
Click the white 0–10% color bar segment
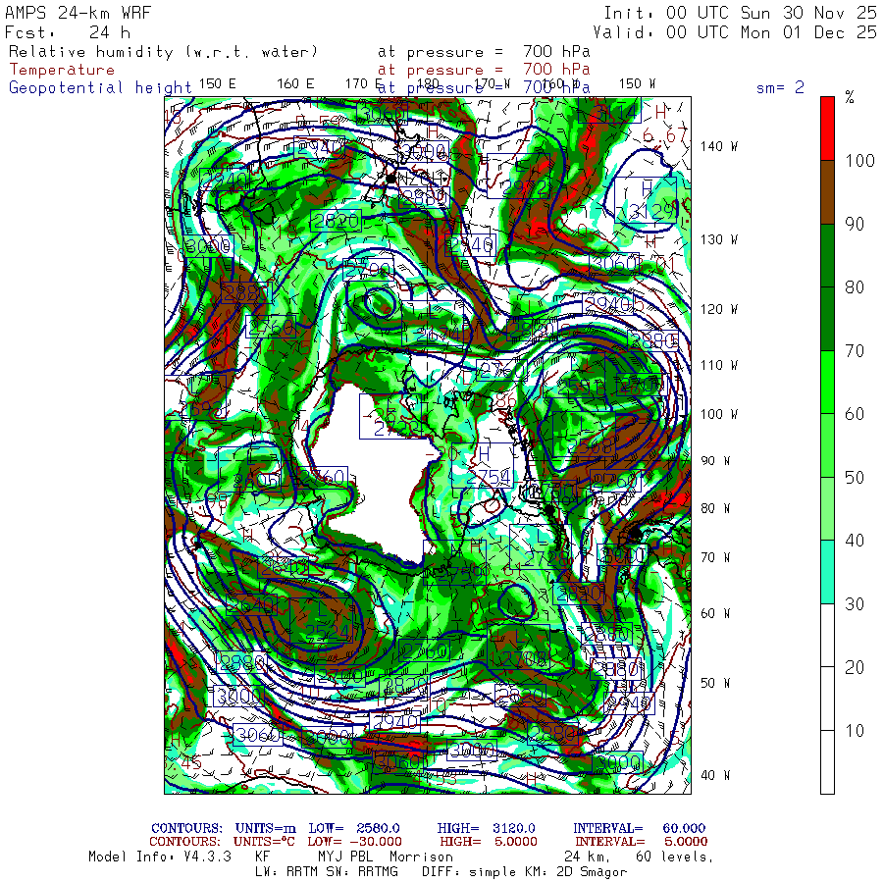[x=827, y=762]
